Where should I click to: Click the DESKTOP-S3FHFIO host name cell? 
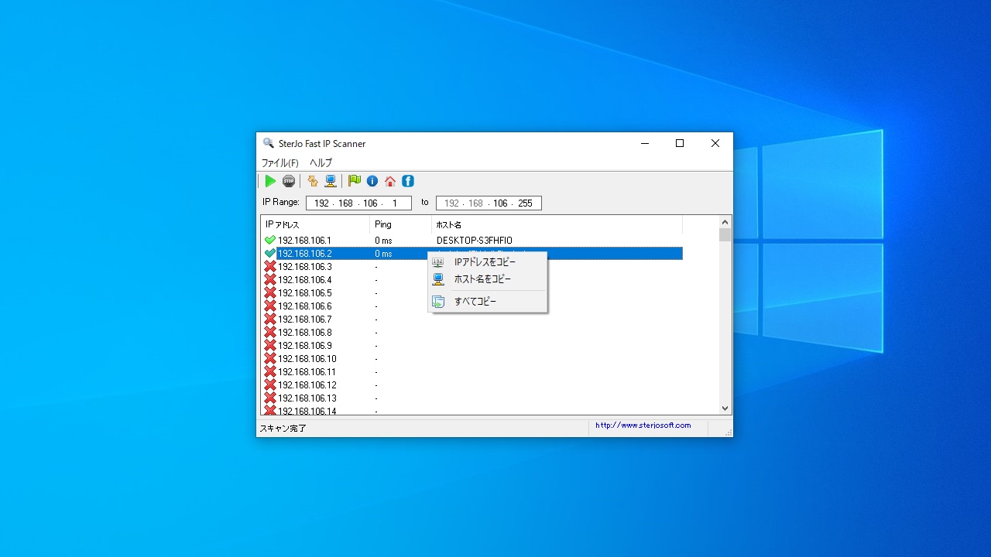475,241
